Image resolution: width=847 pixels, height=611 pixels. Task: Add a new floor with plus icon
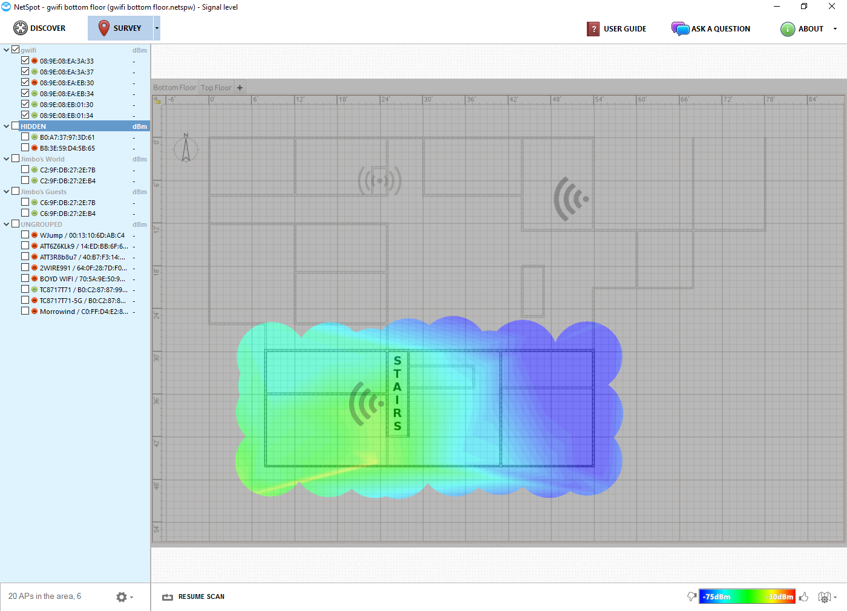[x=240, y=88]
